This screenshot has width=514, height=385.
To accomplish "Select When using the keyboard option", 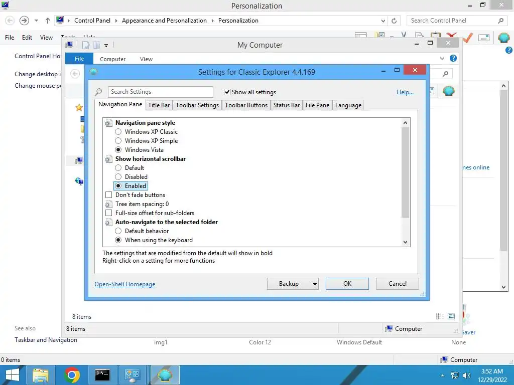I will click(x=118, y=240).
